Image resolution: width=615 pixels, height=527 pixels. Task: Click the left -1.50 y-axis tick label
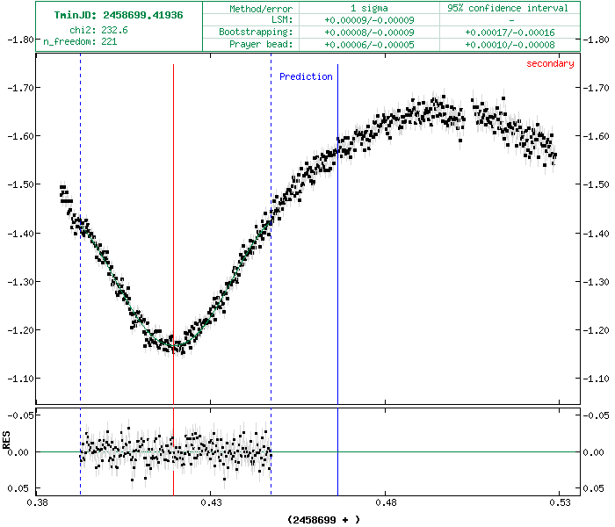coord(18,185)
